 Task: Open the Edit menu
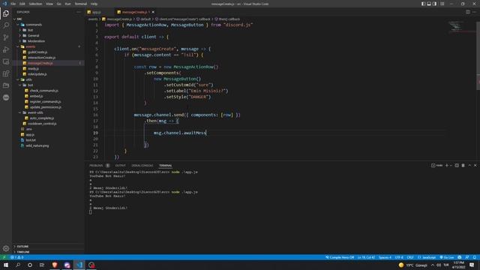click(x=22, y=4)
